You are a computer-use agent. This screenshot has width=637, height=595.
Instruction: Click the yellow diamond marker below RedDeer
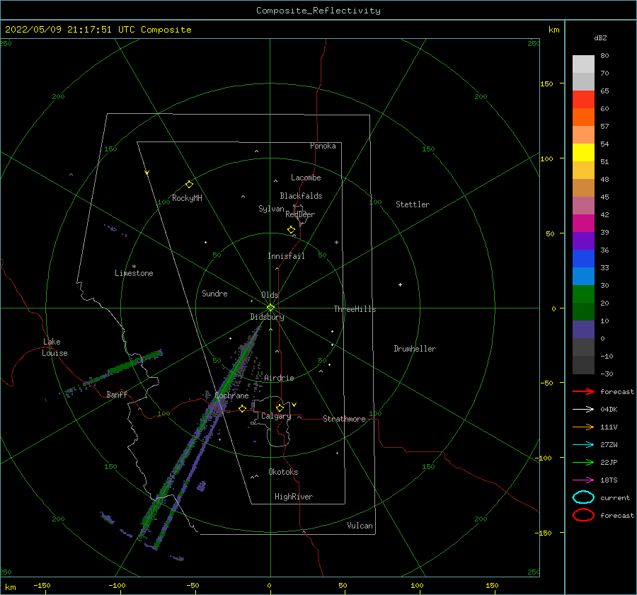point(291,230)
